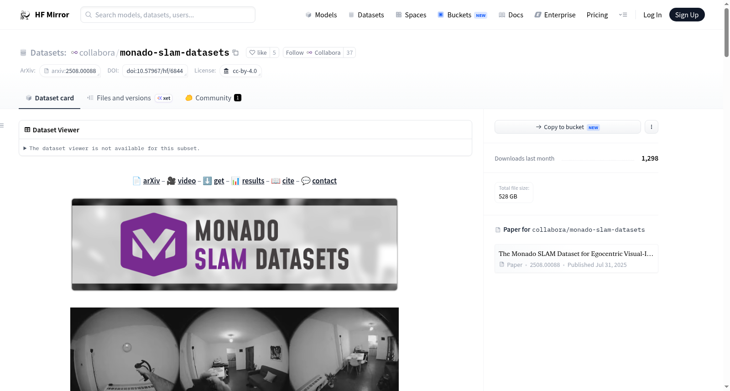730x391 pixels.
Task: Click the collabora namespace link
Action: click(x=97, y=52)
